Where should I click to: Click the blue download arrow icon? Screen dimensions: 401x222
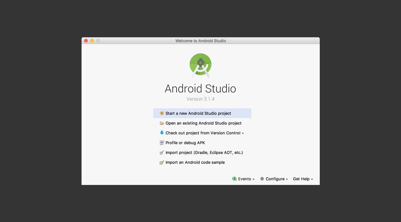point(162,133)
